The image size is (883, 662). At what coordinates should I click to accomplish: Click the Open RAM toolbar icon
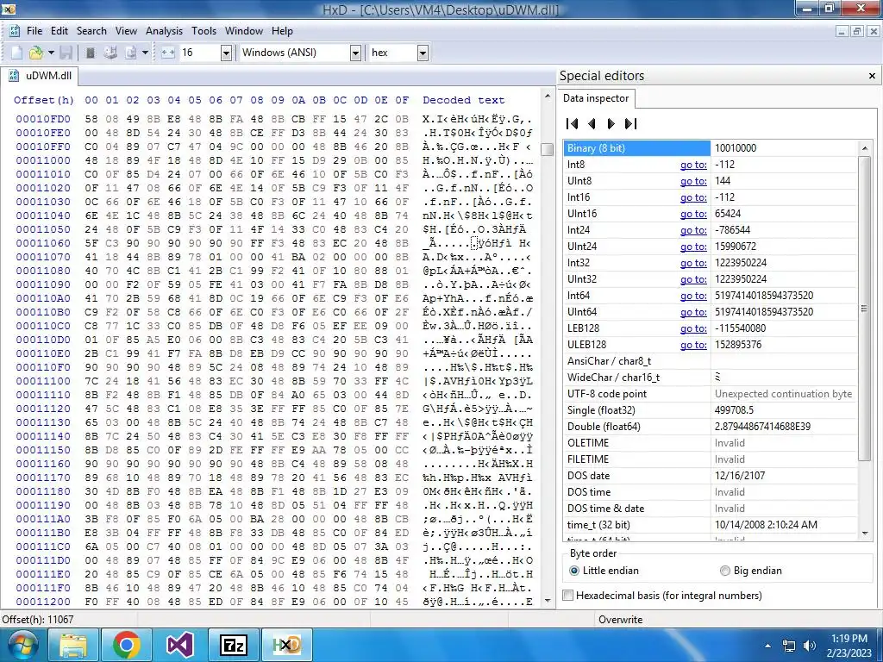tap(90, 53)
